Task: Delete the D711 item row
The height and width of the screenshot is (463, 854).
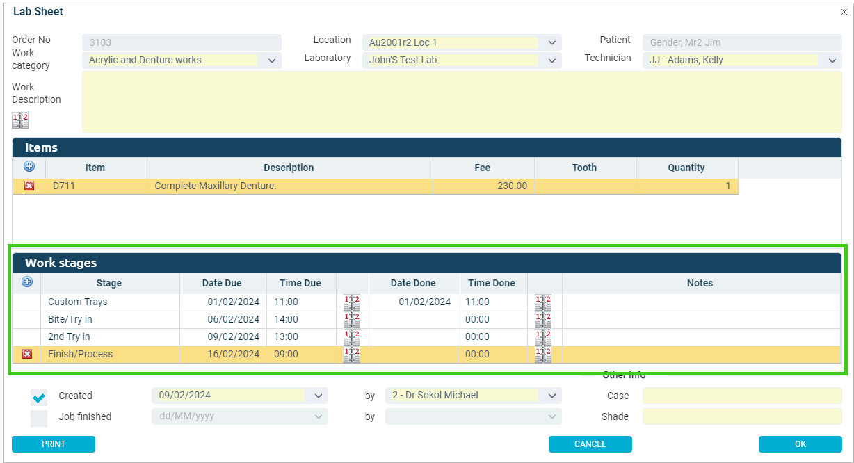Action: (29, 186)
